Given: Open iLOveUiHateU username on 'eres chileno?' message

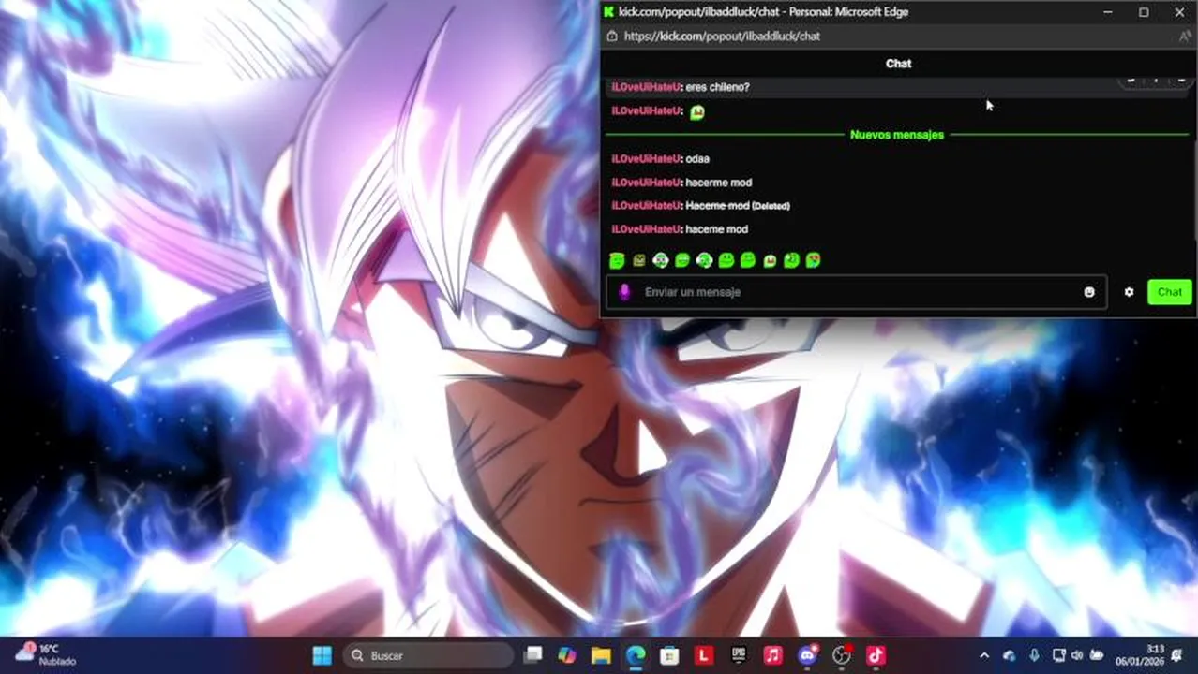Looking at the screenshot, I should coord(646,87).
